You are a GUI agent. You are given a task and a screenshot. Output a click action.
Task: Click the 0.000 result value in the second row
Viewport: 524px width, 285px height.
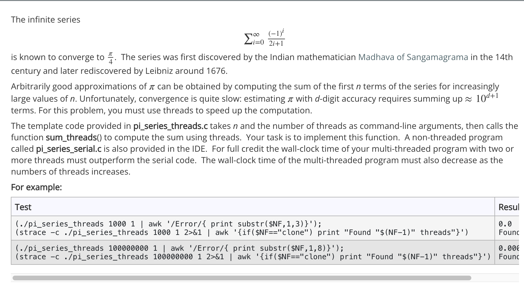coord(508,248)
